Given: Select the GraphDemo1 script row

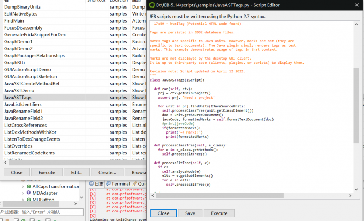Looking at the screenshot, I should (x=74, y=42).
